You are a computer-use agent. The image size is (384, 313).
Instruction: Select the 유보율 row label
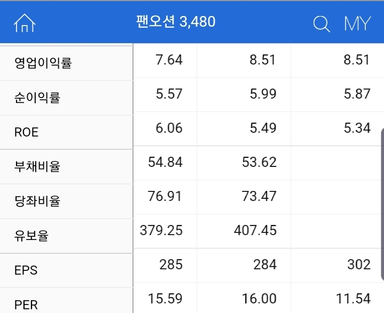[32, 236]
